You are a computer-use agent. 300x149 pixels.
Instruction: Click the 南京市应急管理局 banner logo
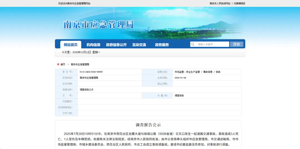(99, 24)
